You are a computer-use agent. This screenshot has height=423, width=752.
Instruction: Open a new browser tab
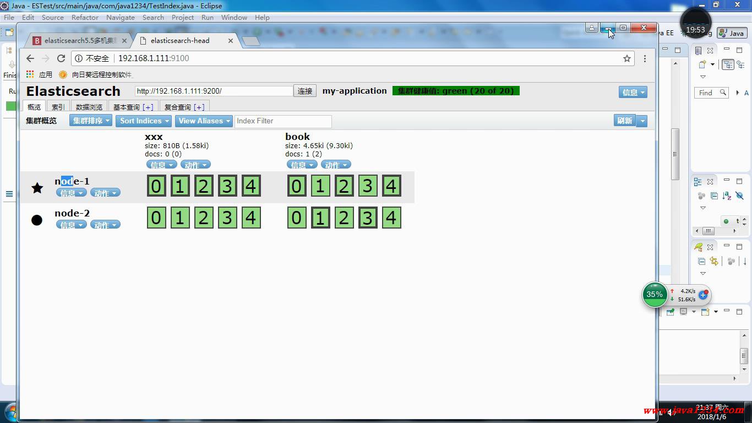(x=250, y=41)
